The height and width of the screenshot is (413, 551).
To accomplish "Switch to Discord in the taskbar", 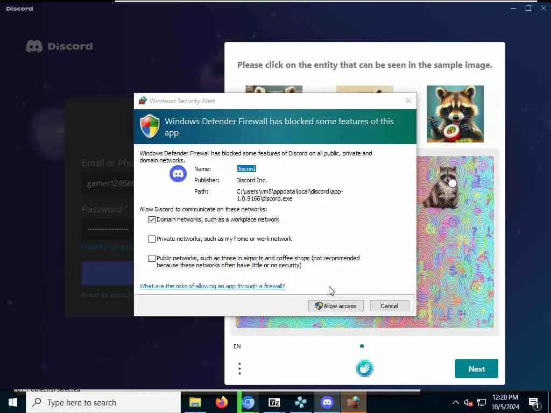I will (x=327, y=402).
